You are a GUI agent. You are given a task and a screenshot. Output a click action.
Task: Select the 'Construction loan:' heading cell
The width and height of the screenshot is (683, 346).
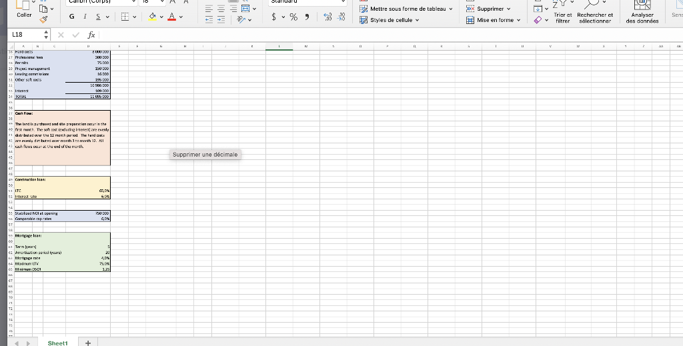[31, 179]
